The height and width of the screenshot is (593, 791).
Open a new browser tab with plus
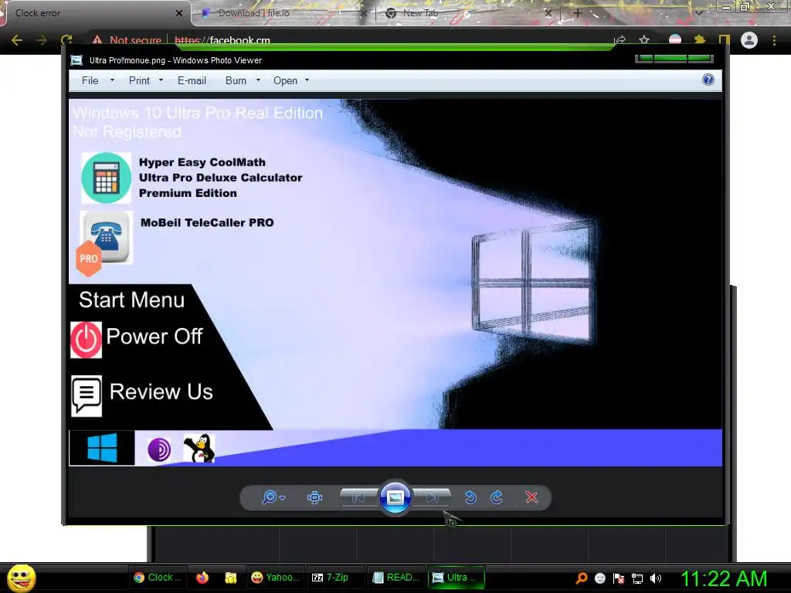tap(578, 13)
